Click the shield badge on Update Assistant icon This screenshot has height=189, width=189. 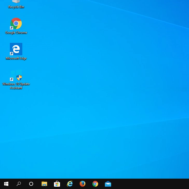[19, 78]
